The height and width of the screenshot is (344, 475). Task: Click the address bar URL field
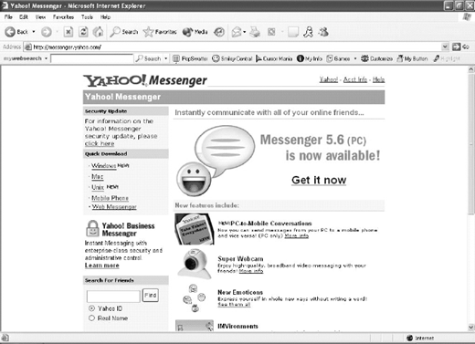pos(233,47)
